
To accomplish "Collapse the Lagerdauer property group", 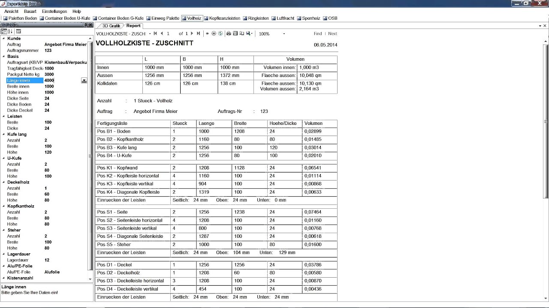I will point(4,254).
